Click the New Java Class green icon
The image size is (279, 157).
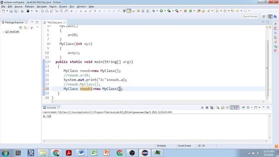[191, 11]
